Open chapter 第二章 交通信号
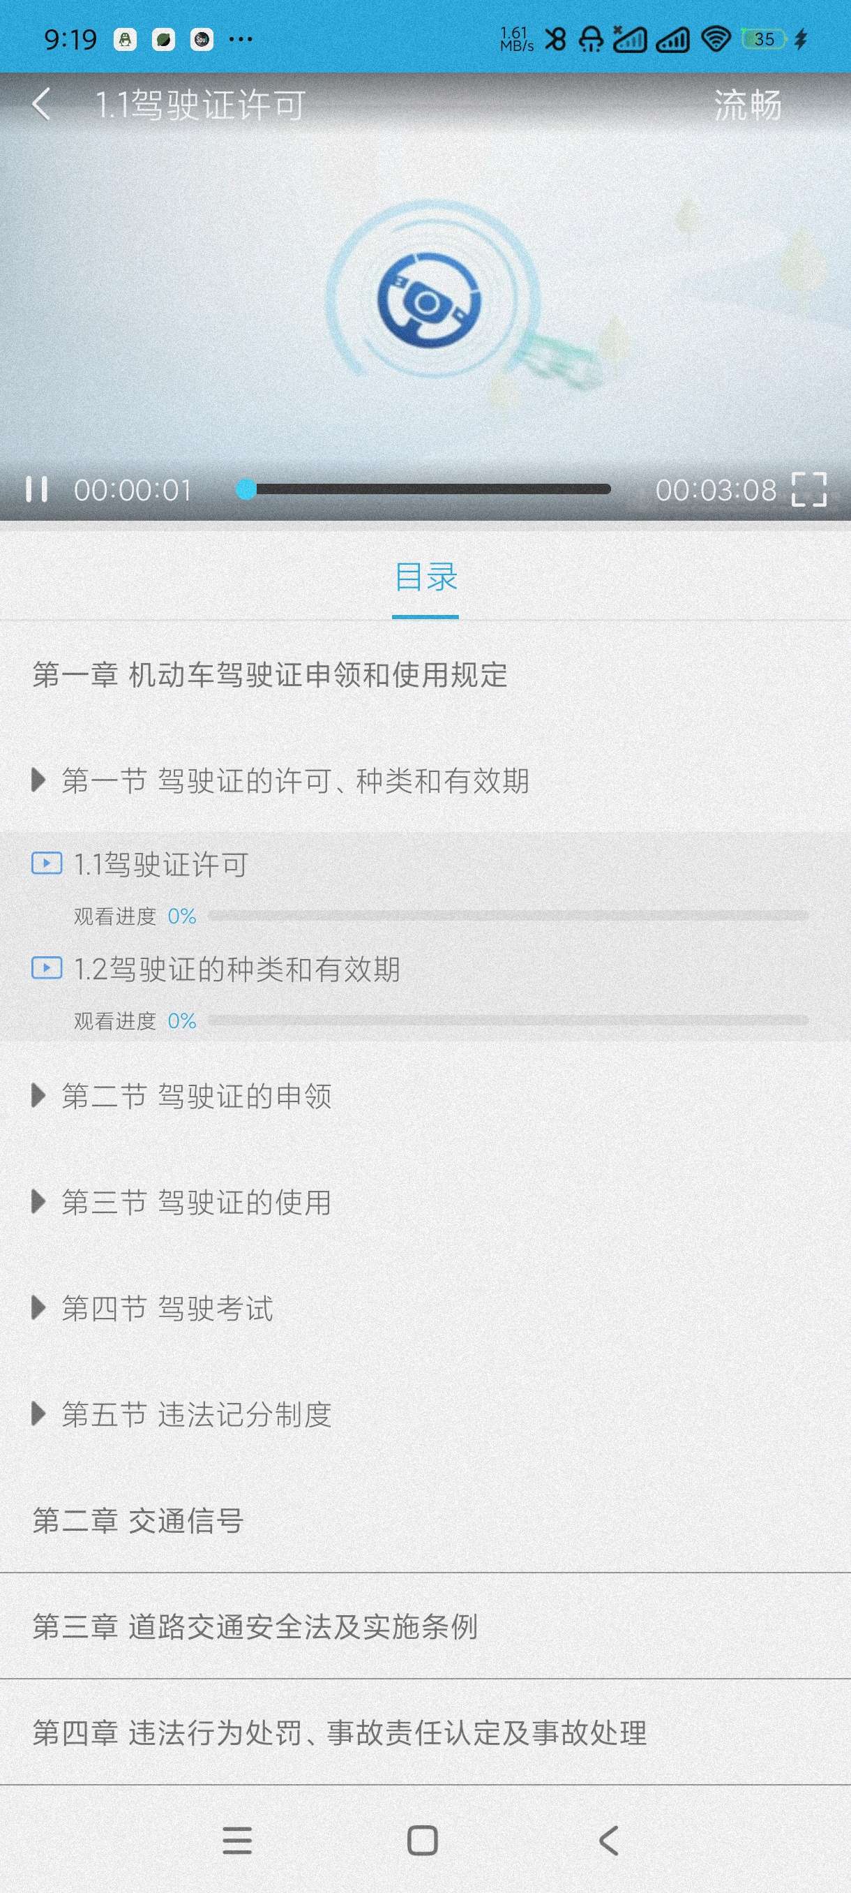The height and width of the screenshot is (1893, 851). [x=138, y=1520]
